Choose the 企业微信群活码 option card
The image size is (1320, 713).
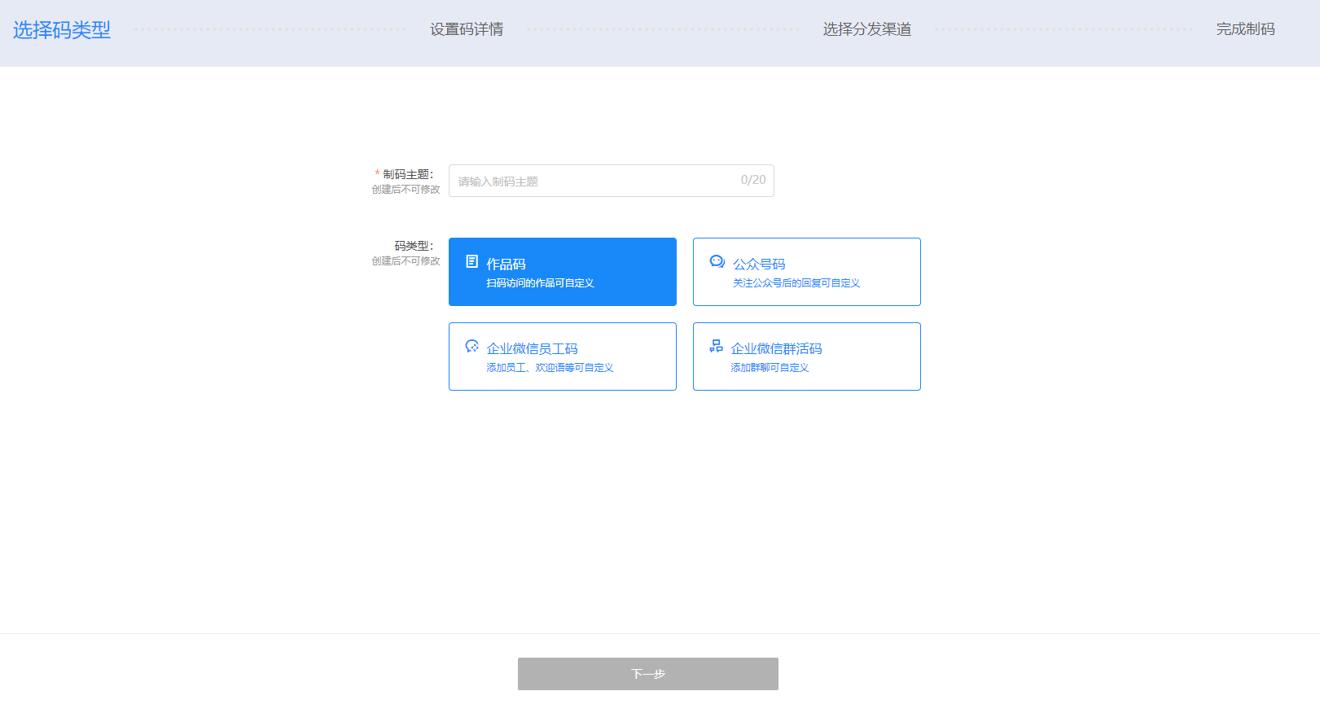click(807, 356)
